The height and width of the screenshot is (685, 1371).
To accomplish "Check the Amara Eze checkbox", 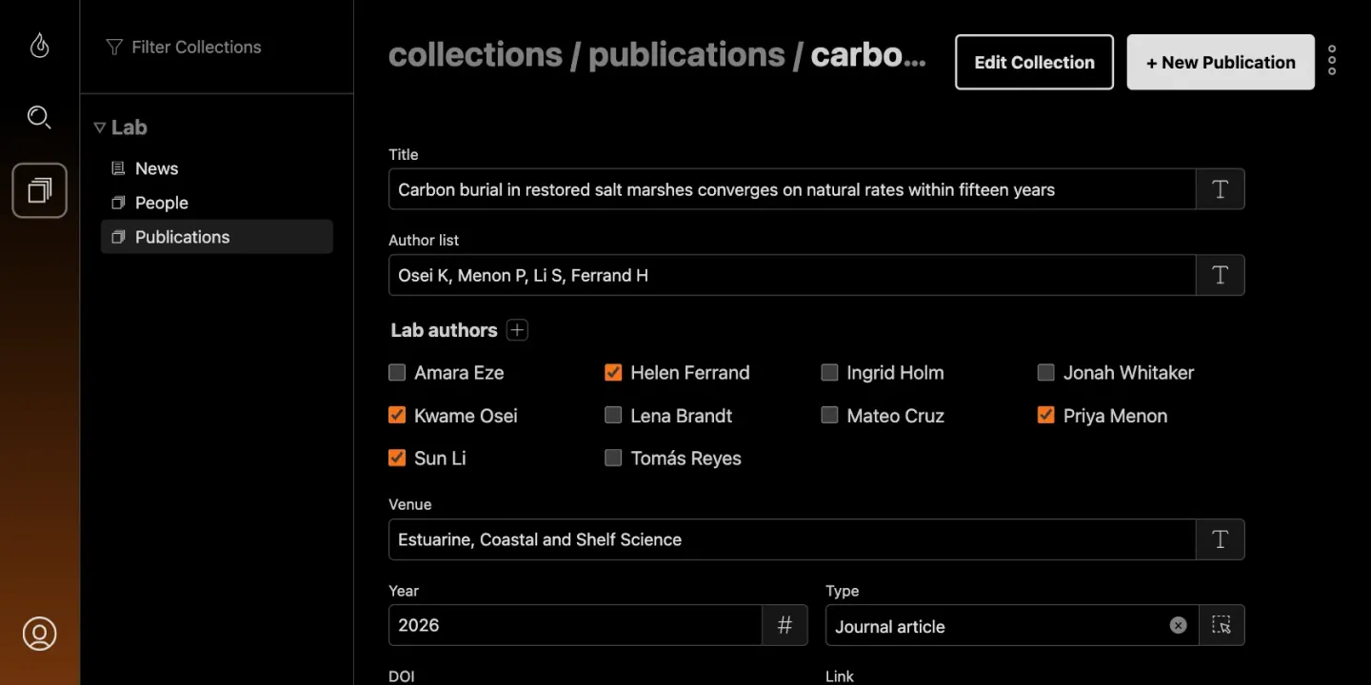I will click(x=397, y=372).
